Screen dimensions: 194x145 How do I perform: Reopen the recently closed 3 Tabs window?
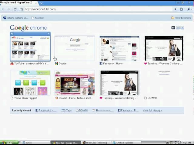tap(66, 110)
